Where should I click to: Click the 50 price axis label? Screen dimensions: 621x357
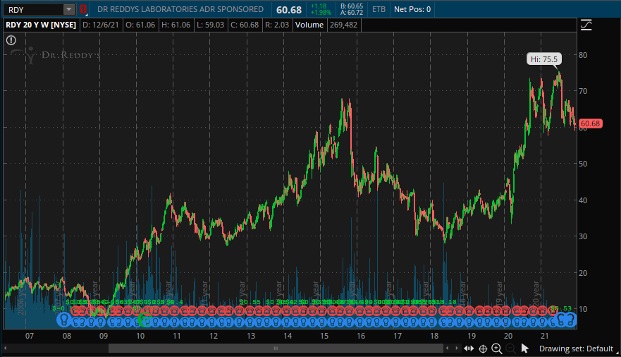point(583,164)
